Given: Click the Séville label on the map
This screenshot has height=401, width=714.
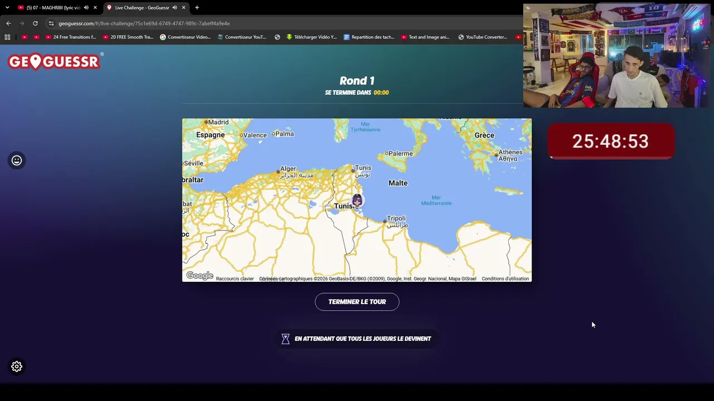Looking at the screenshot, I should tap(194, 163).
